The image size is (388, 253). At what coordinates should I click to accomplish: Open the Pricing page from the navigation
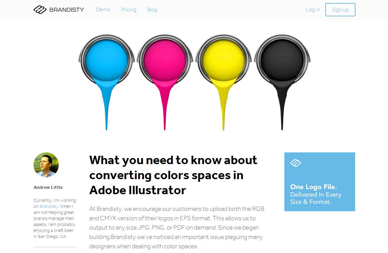(x=128, y=10)
